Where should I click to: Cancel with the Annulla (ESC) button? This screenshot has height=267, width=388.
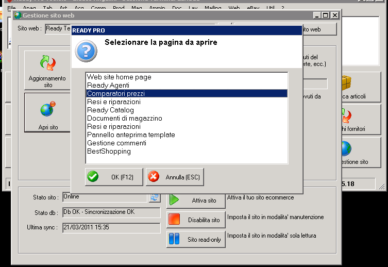(175, 177)
